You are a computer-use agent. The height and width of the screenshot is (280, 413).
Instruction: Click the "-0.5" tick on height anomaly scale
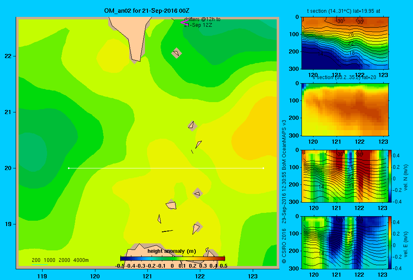pyautogui.click(x=120, y=266)
